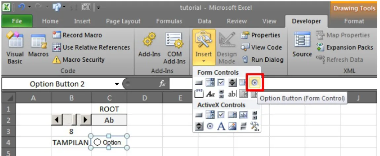This screenshot has width=380, height=156.
Task: Select ActiveX Image control
Action: click(232, 126)
